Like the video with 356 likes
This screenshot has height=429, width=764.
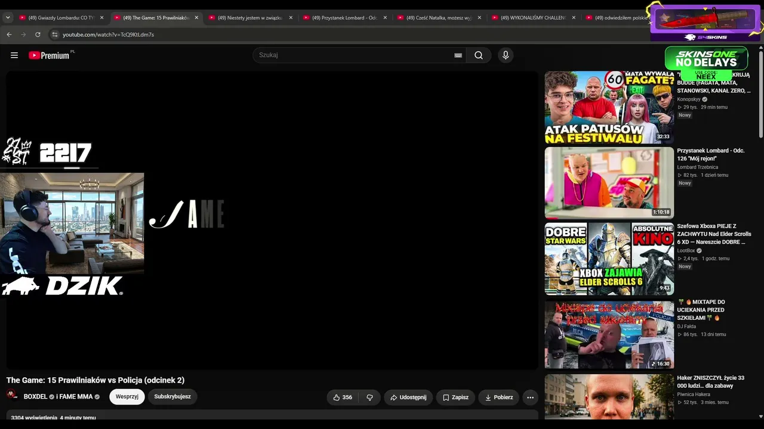343,397
